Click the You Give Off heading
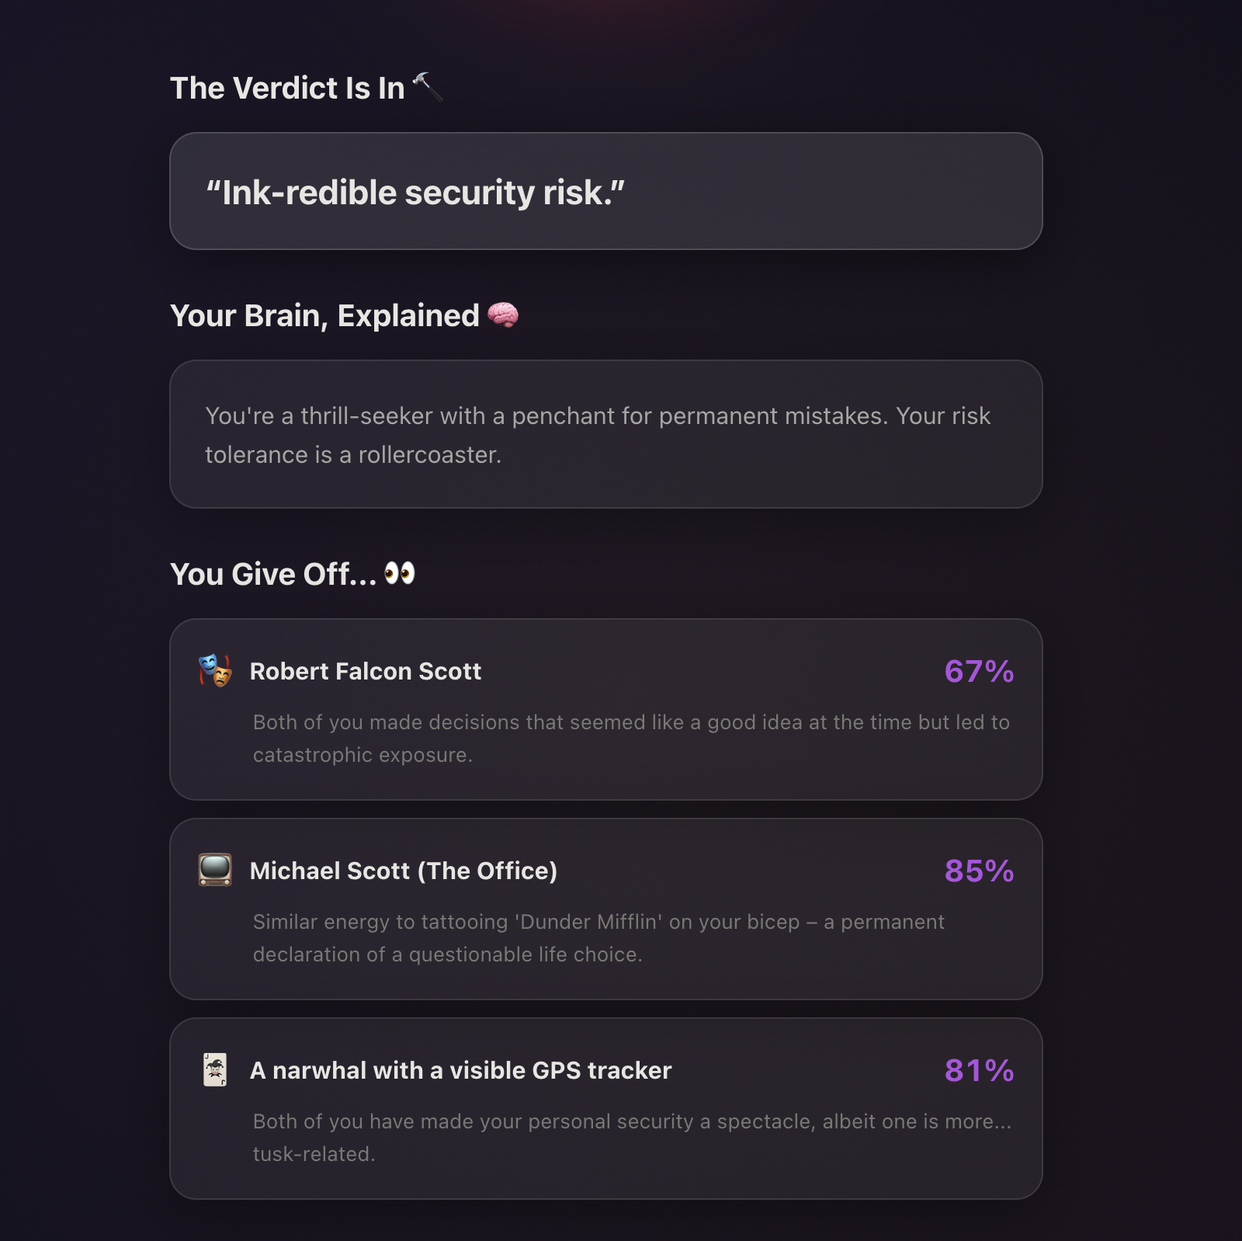 273,575
